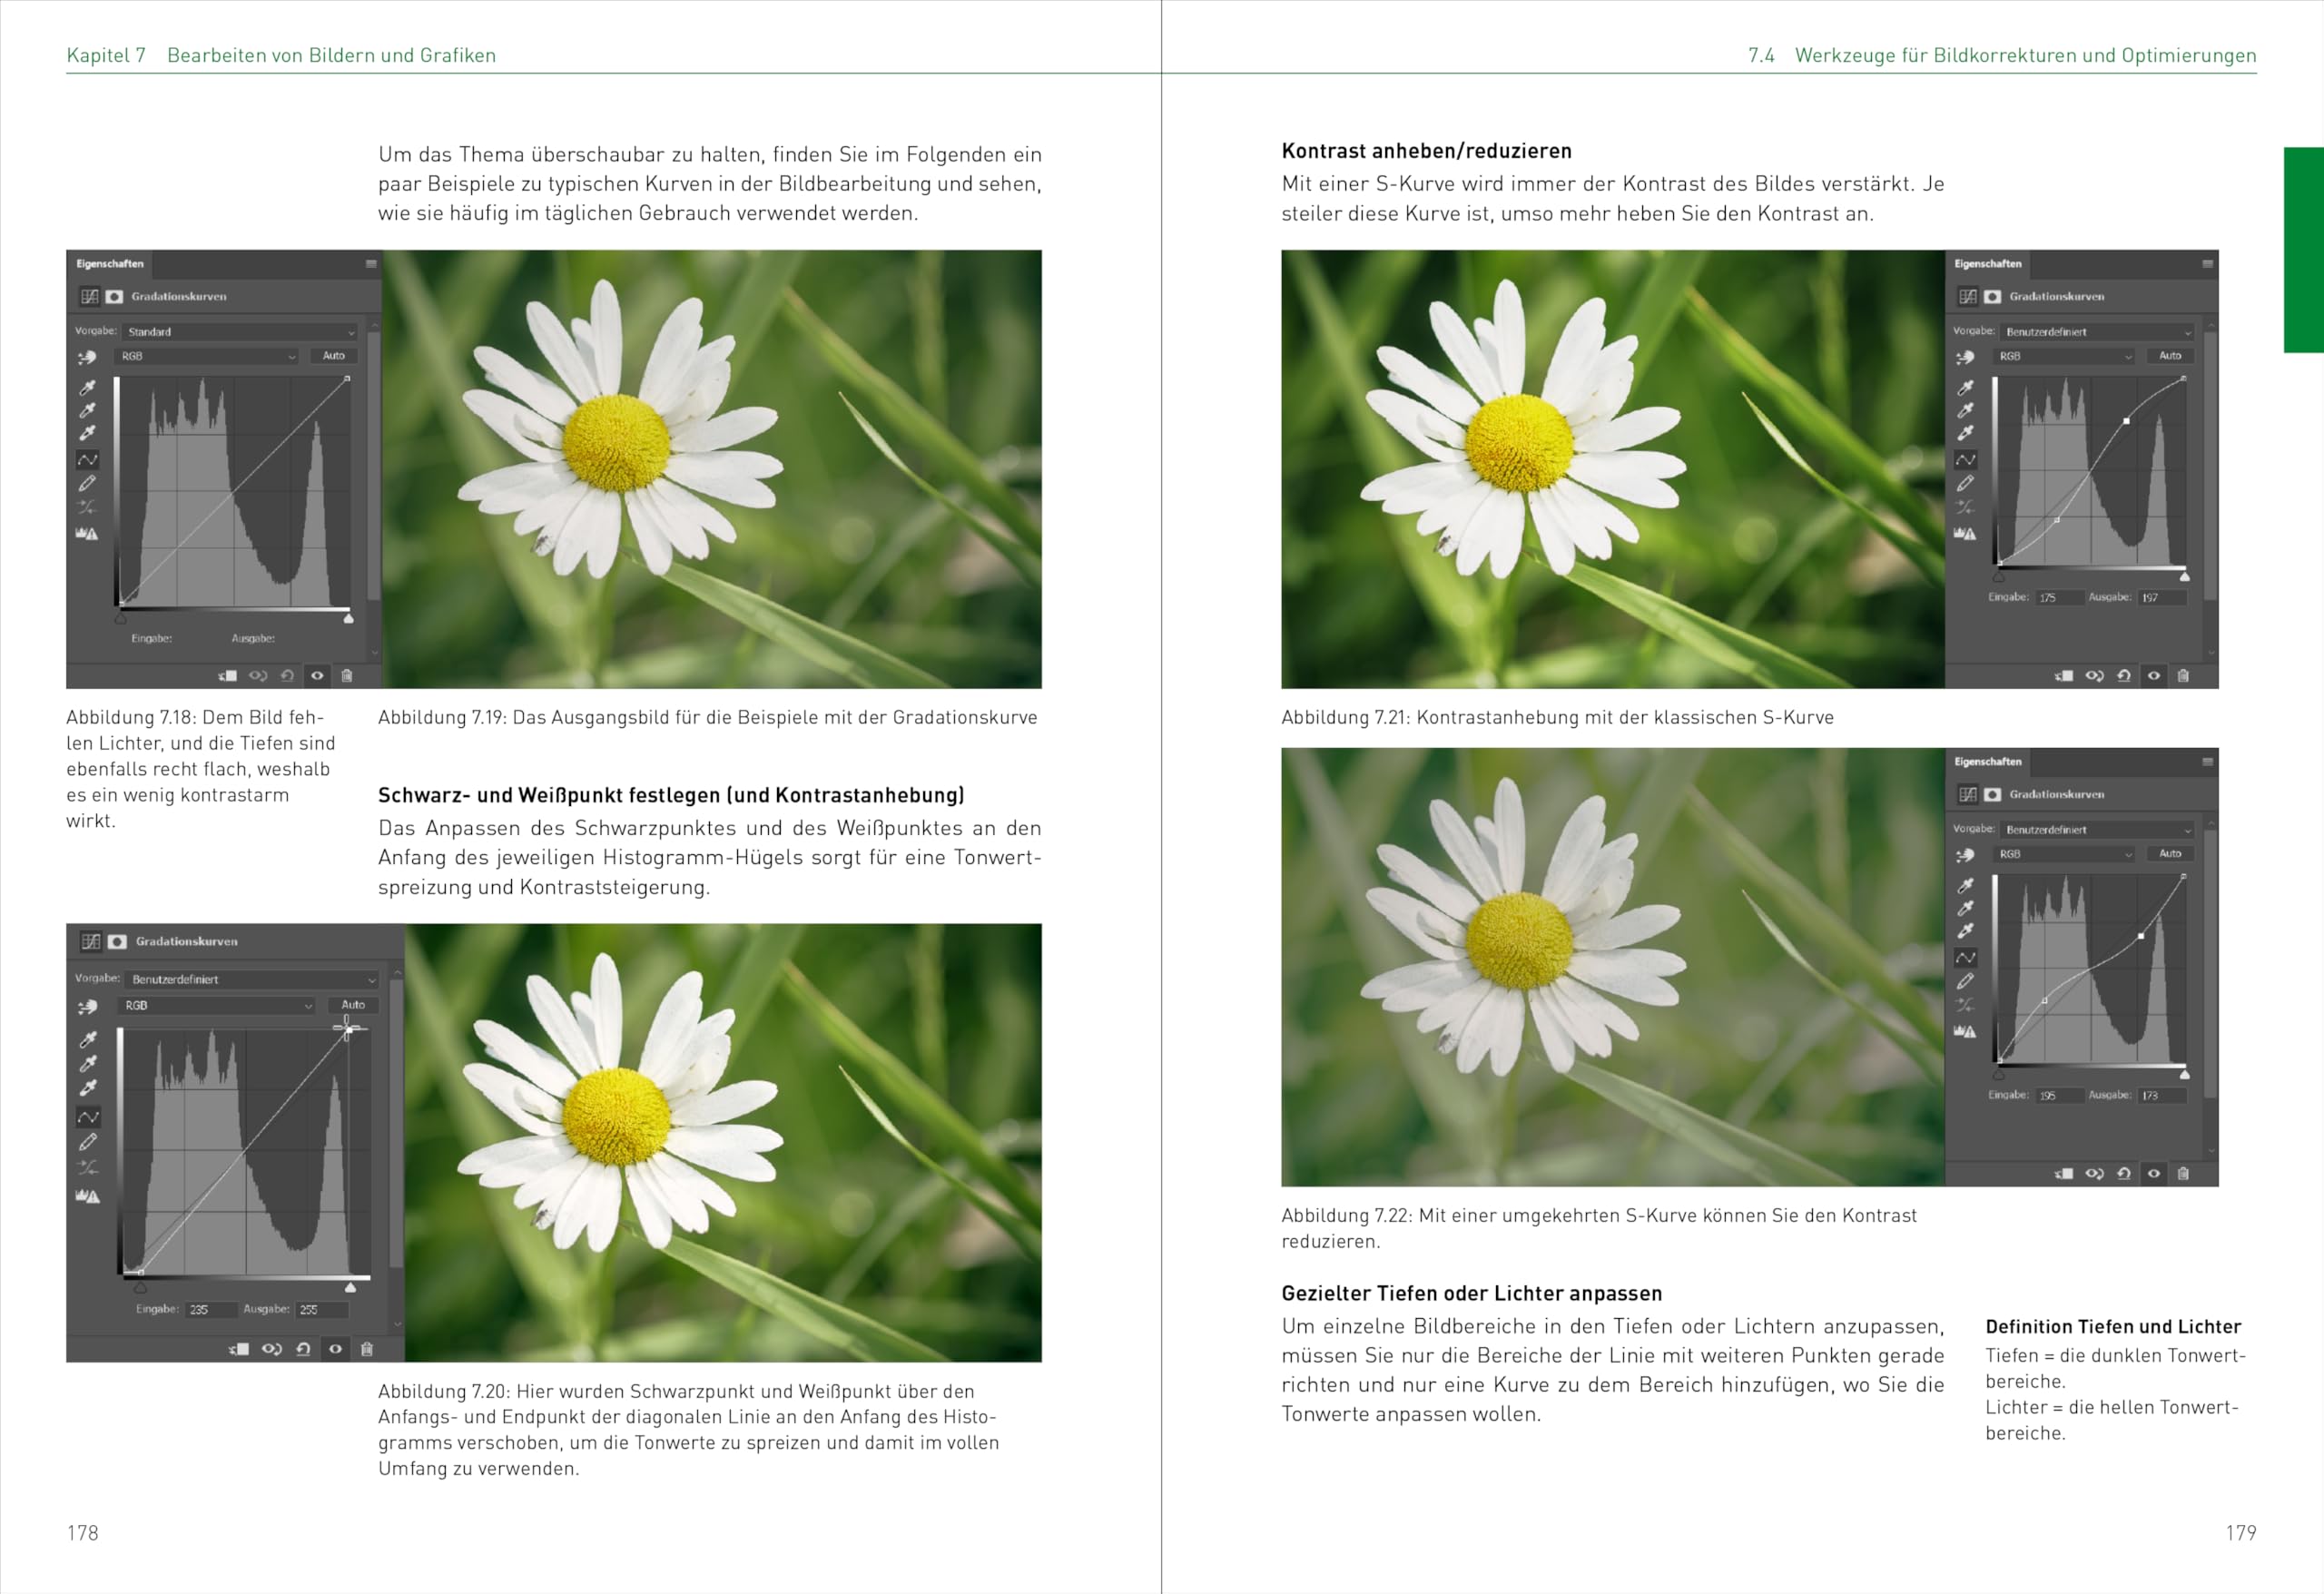
Task: Delete the adjustment layer in Standard preset panel
Action: click(x=347, y=675)
